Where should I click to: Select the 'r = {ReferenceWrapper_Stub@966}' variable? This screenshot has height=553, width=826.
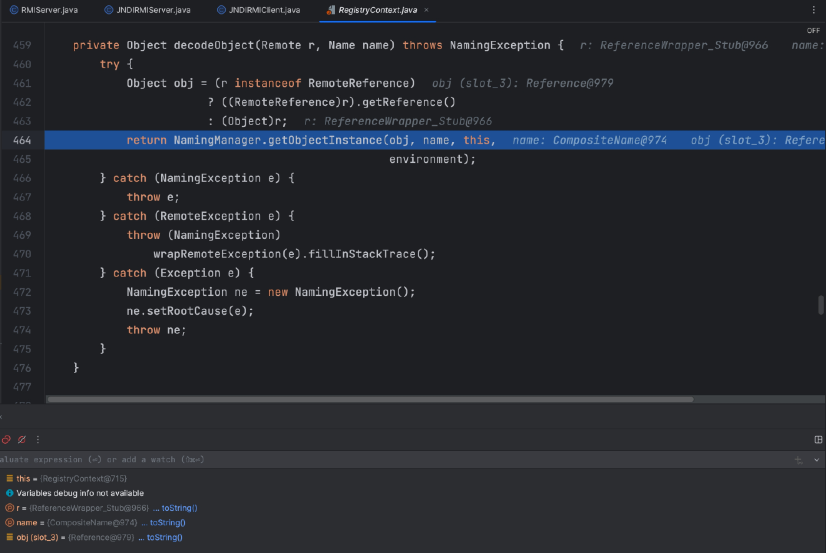(83, 508)
